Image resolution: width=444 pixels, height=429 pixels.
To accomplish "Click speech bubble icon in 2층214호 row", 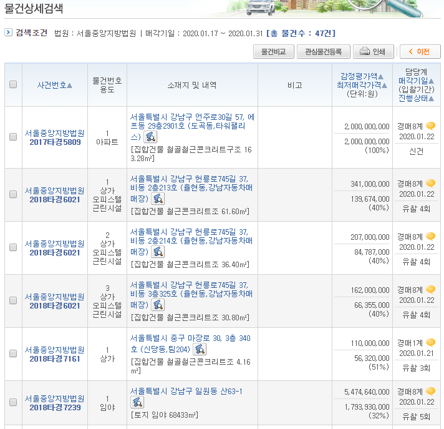I will (x=430, y=236).
